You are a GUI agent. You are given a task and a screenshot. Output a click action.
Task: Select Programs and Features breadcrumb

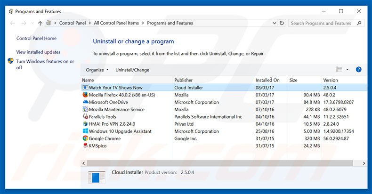pyautogui.click(x=170, y=23)
